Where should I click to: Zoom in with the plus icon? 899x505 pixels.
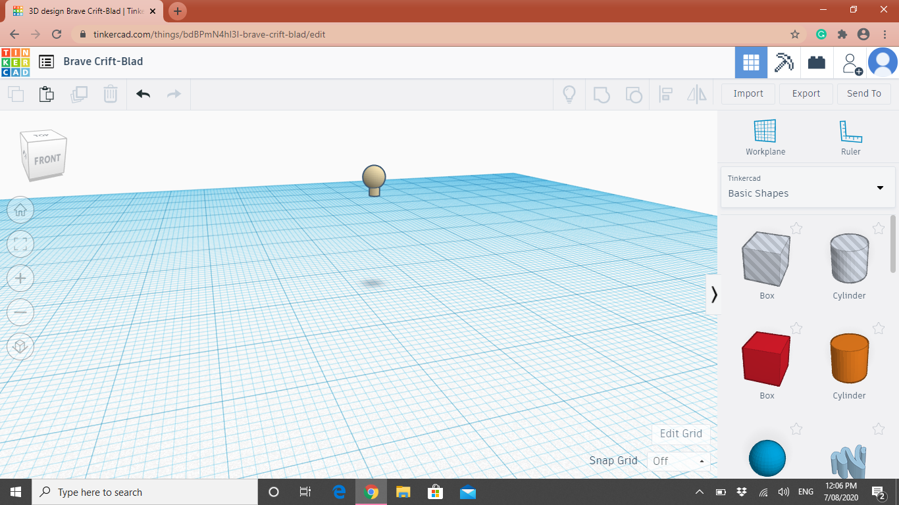click(x=20, y=278)
